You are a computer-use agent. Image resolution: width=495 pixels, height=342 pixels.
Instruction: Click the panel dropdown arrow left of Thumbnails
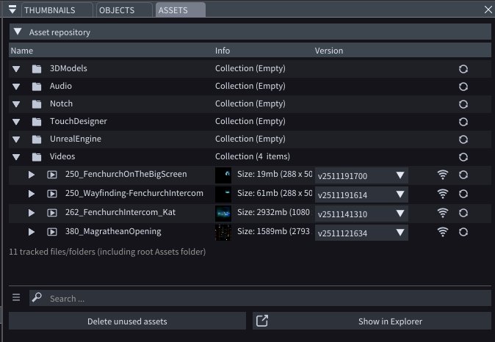[12, 10]
